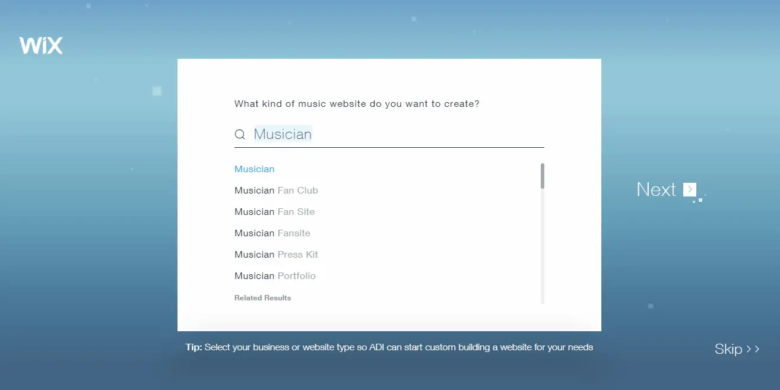Select Musician Portfolio suggestion
The width and height of the screenshot is (780, 390).
pos(275,276)
